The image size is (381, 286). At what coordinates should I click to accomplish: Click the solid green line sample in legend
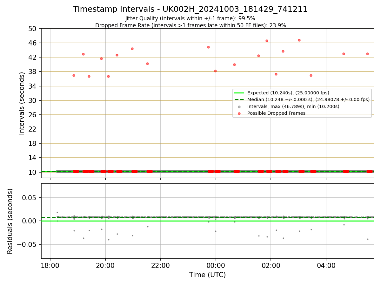coord(239,93)
